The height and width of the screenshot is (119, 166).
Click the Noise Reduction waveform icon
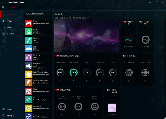click(62, 107)
